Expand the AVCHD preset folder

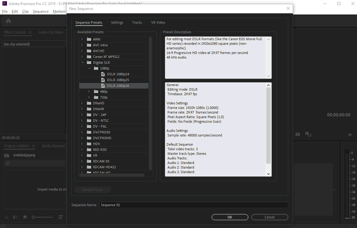click(82, 51)
